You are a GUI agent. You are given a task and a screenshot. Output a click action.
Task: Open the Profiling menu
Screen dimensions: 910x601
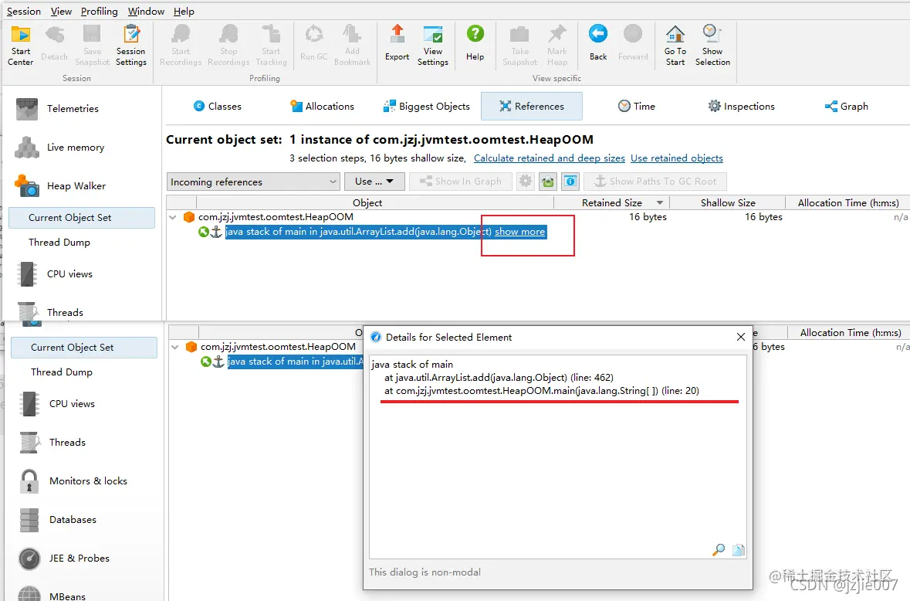(x=100, y=12)
